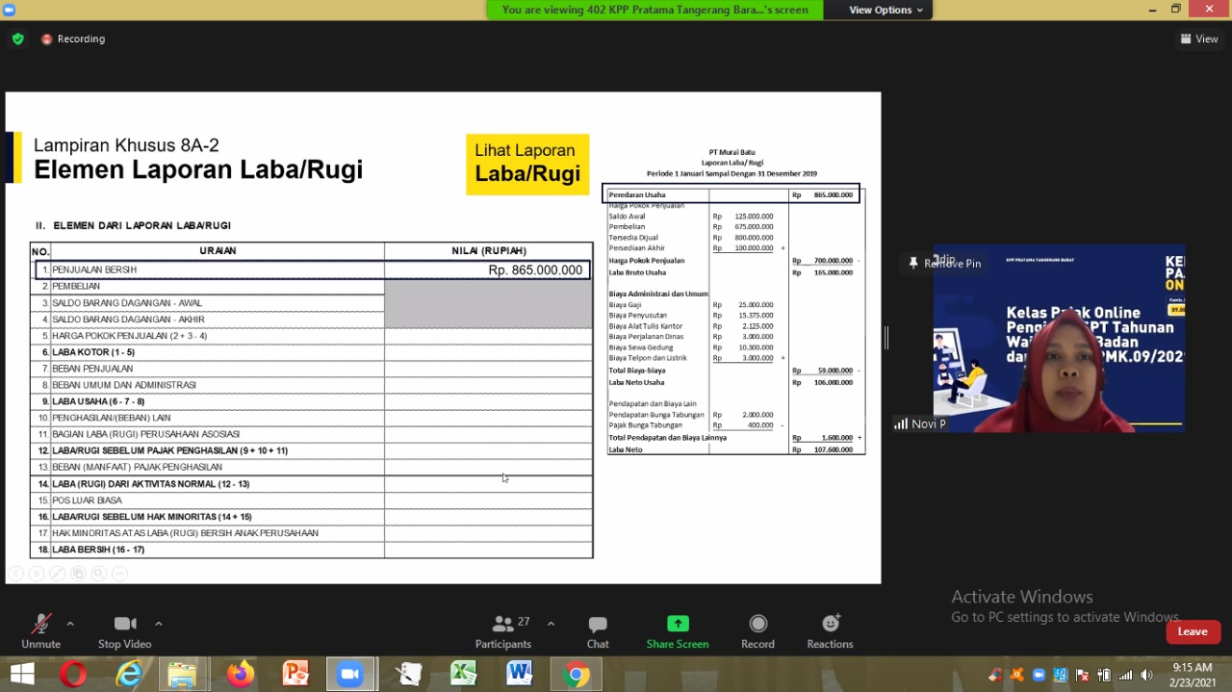Open Excel from the Windows taskbar
This screenshot has width=1232, height=692.
click(464, 674)
